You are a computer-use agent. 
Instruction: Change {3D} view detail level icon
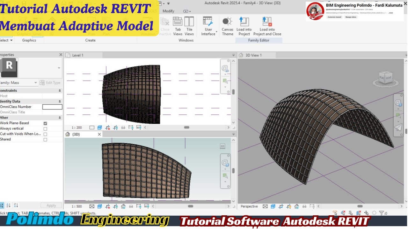(x=92, y=206)
